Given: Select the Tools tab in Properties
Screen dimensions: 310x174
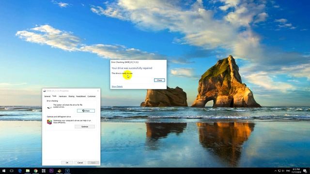Looking at the screenshot, I should 54,96.
